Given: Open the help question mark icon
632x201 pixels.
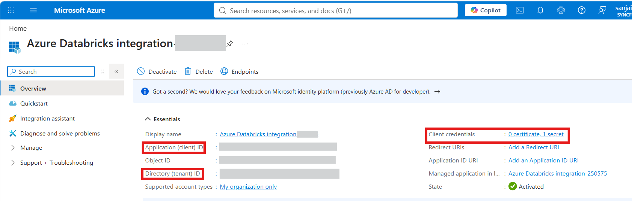Looking at the screenshot, I should (x=582, y=10).
